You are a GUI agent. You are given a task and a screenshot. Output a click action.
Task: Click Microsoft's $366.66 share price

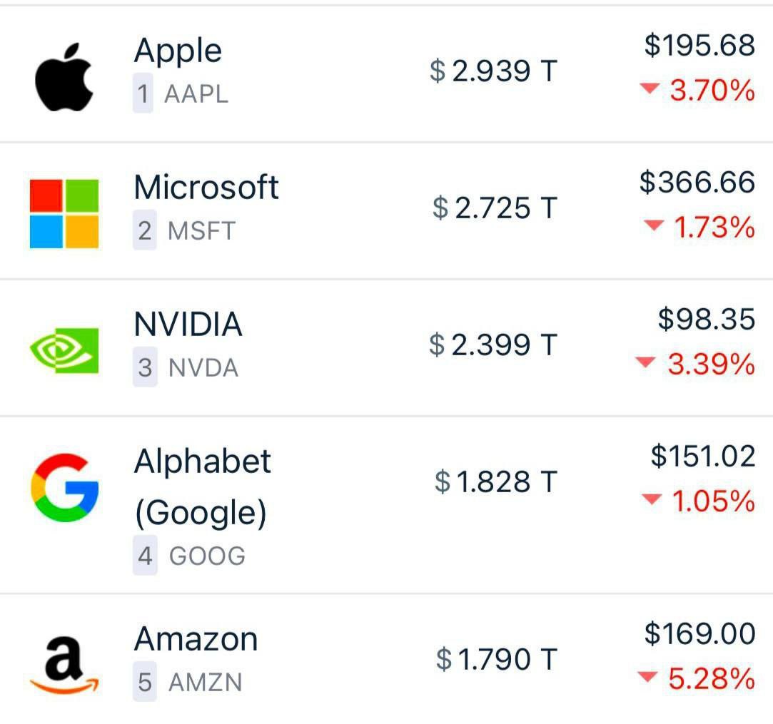tap(697, 183)
